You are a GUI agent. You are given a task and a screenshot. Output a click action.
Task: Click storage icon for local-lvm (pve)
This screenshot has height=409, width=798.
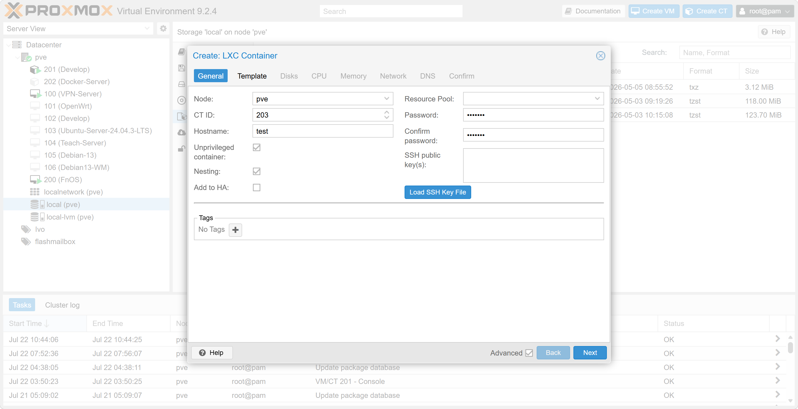click(x=37, y=217)
